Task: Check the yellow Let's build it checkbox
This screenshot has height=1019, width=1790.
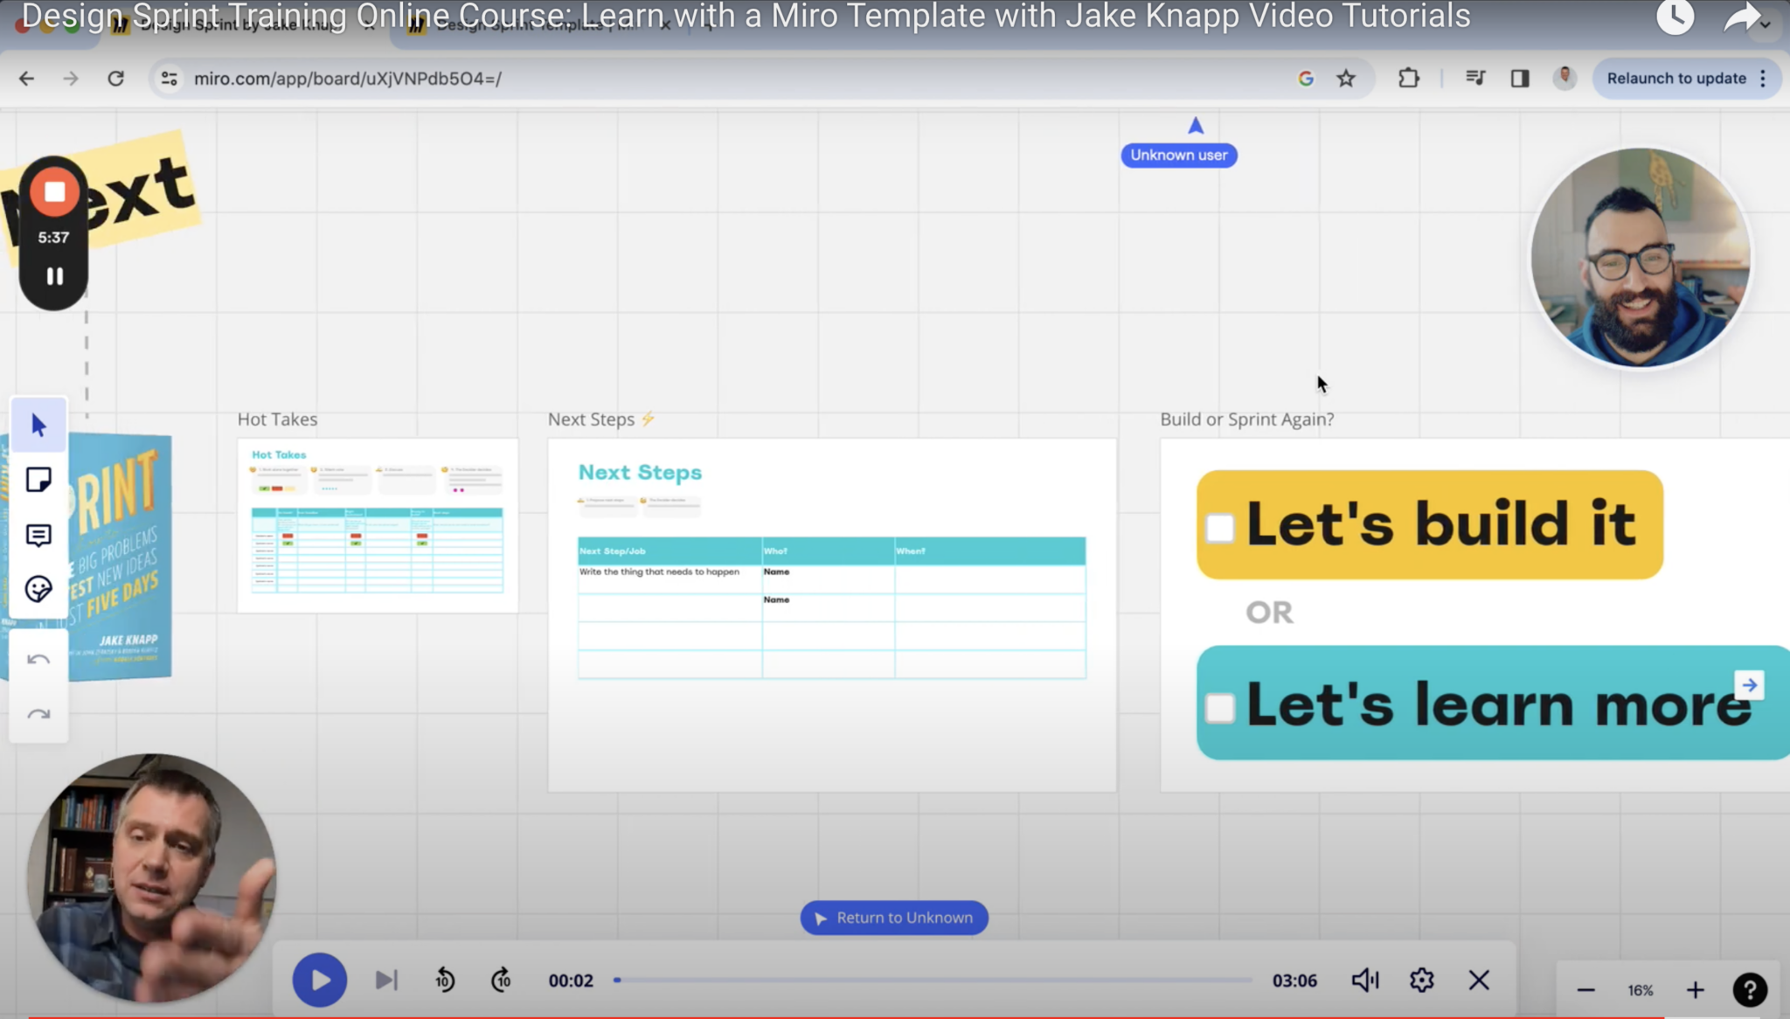Action: coord(1218,529)
